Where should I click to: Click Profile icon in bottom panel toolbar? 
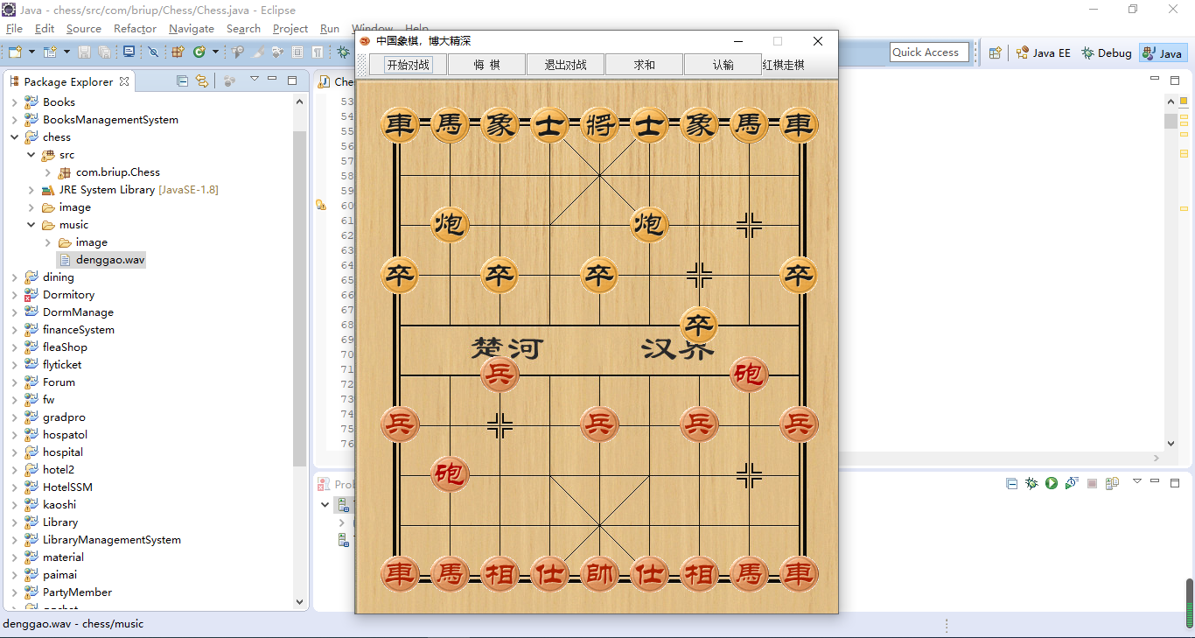[1072, 483]
